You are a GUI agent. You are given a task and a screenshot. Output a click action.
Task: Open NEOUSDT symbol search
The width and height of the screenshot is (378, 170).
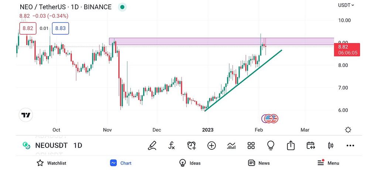51,146
